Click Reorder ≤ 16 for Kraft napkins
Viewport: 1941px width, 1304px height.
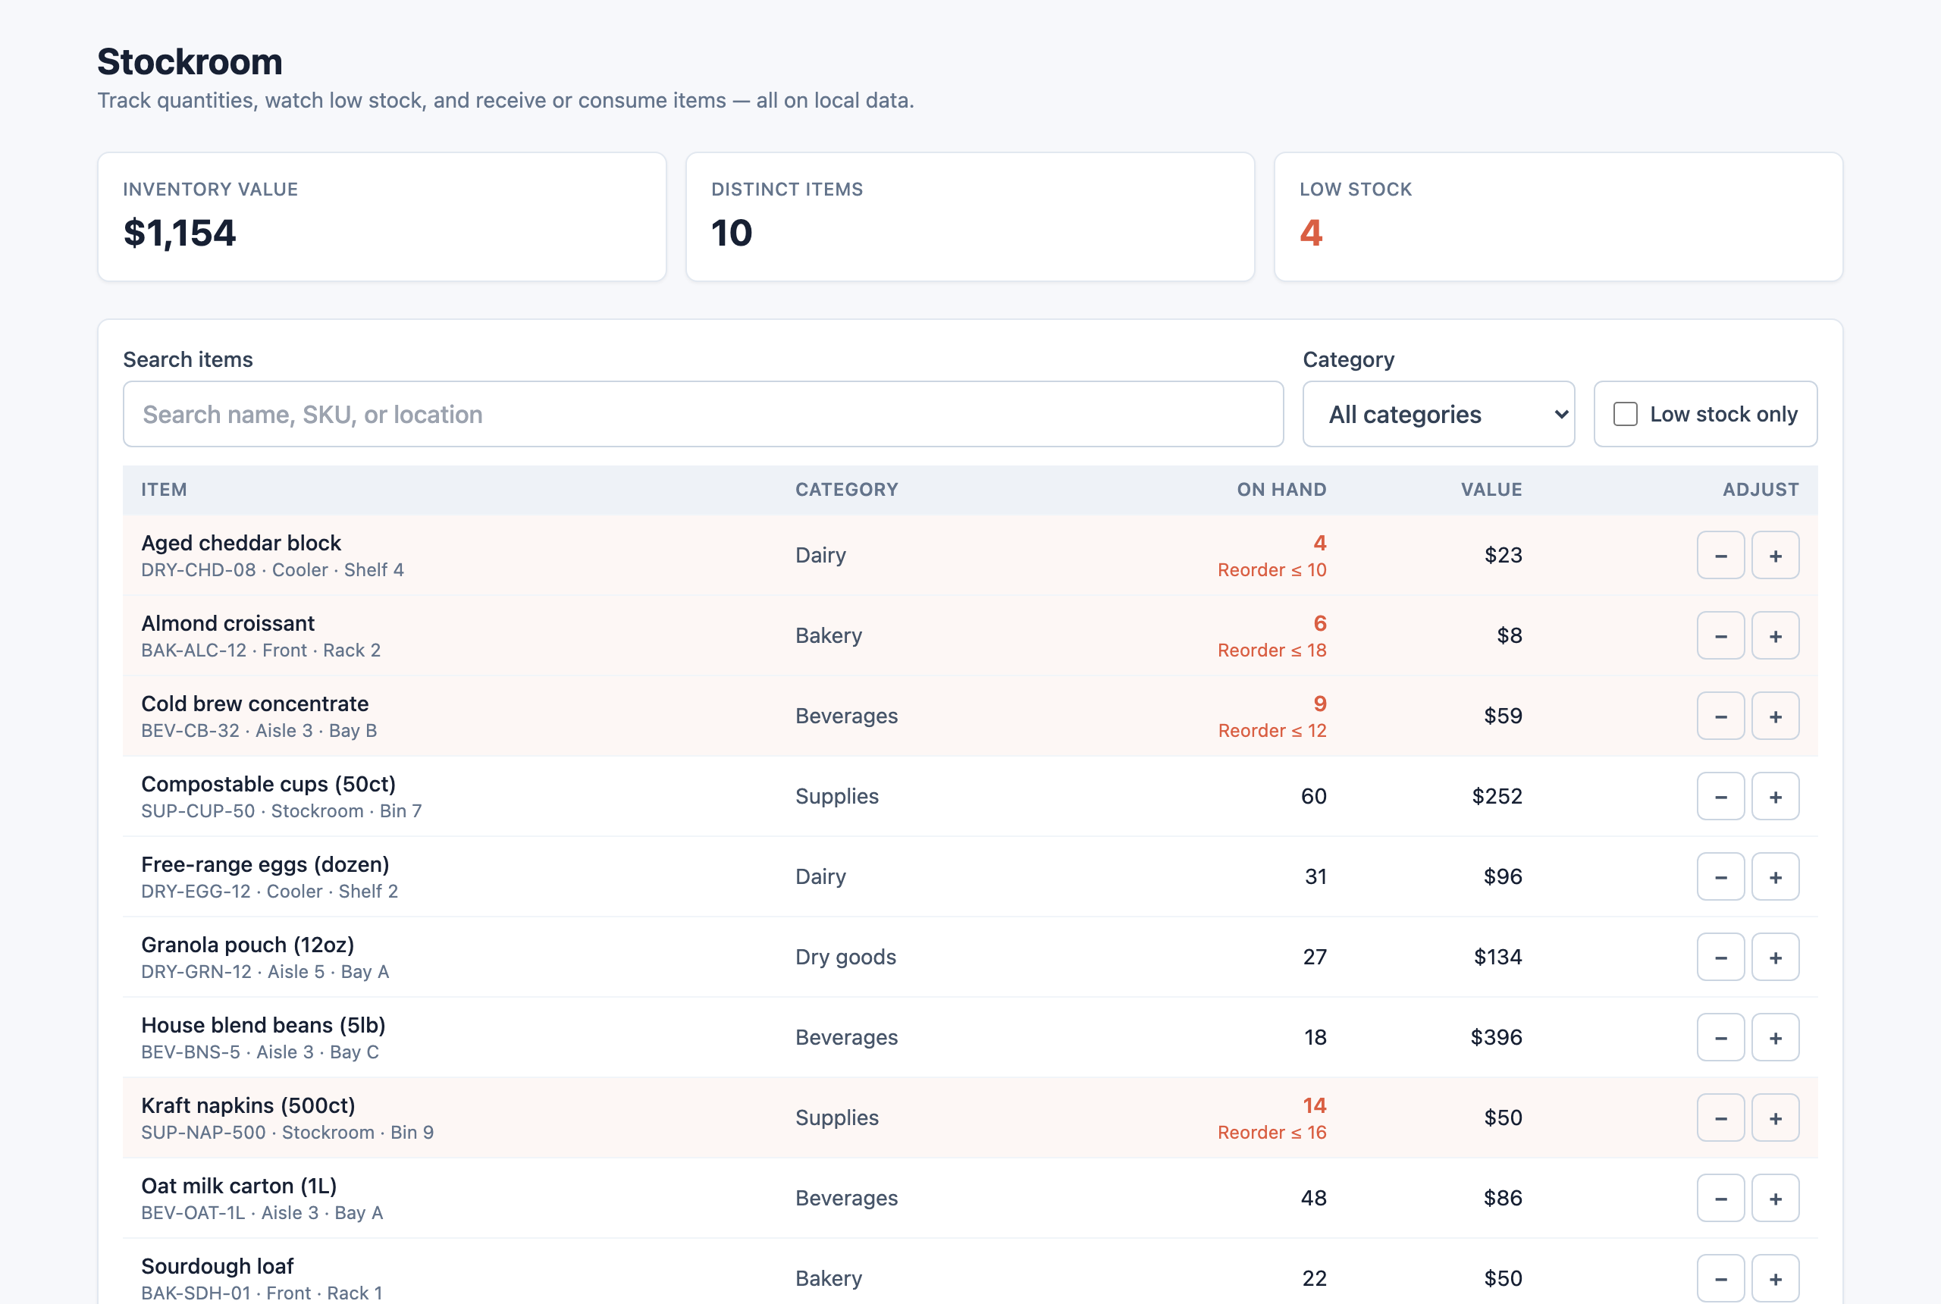(x=1272, y=1133)
